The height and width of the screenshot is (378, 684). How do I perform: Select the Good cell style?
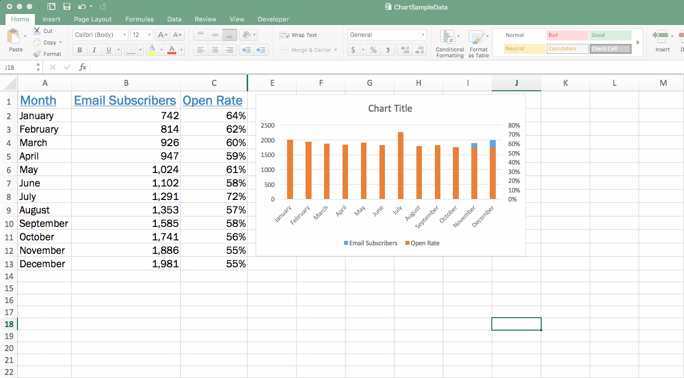click(610, 35)
